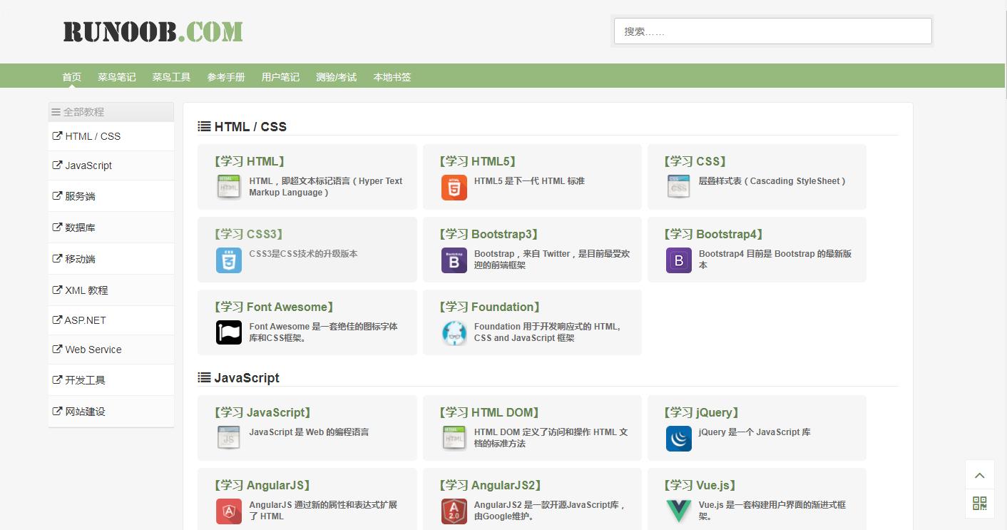
Task: Open the 【学习 Foundation】 title link
Action: click(490, 307)
